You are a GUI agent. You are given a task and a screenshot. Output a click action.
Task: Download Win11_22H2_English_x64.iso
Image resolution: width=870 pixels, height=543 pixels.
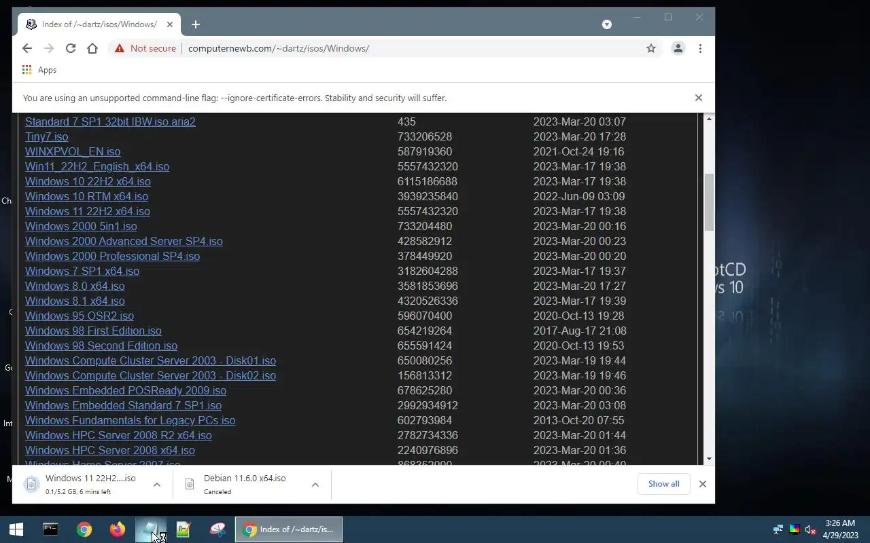(x=97, y=166)
